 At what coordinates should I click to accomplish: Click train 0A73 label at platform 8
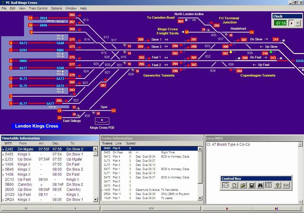point(23,43)
